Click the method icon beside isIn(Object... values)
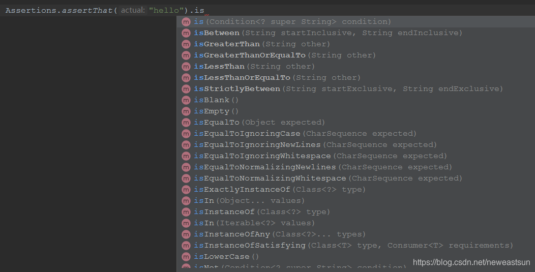Screen dimensions: 535x272 (186, 201)
